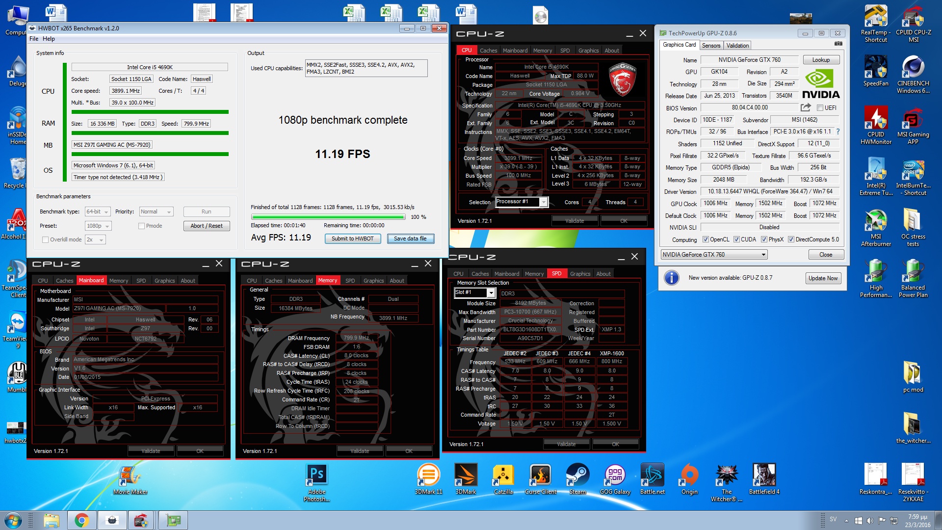
Task: Show hidden system tray icons arrow
Action: [x=846, y=520]
